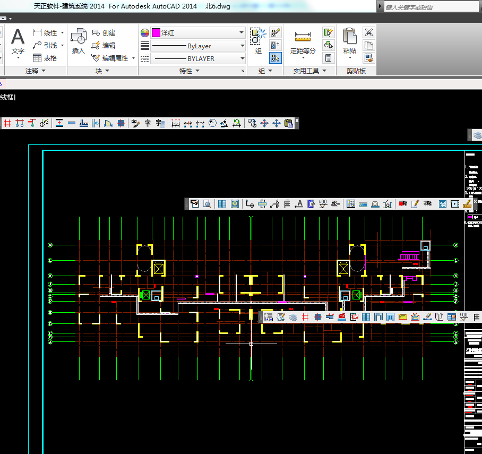Viewport: 482px width, 454px height.
Task: Open the ByLayer lineweight dropdown
Action: coord(242,46)
